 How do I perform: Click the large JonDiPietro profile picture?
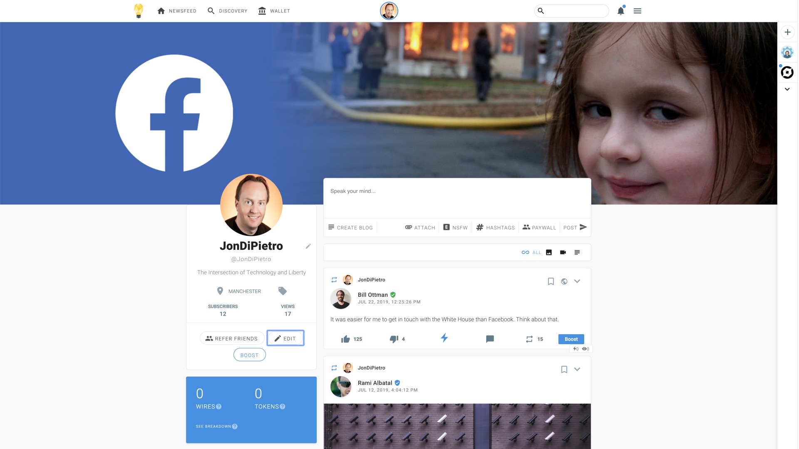tap(251, 205)
